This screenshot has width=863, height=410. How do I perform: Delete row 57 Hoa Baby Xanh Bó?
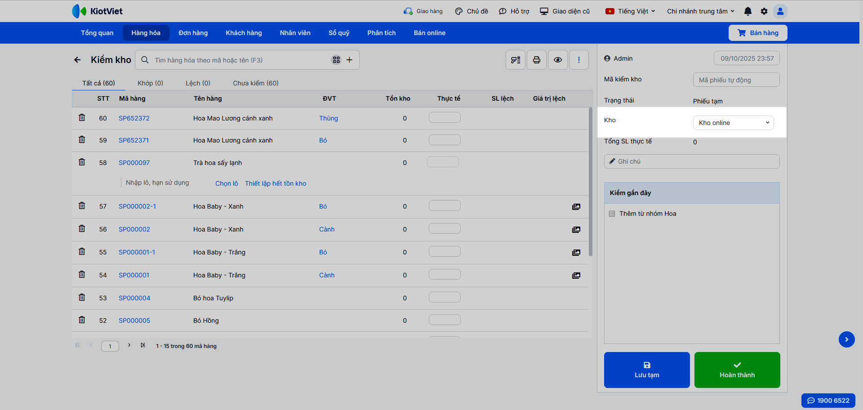pyautogui.click(x=82, y=205)
